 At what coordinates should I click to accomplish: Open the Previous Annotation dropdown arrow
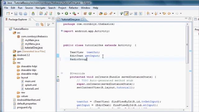160,13
